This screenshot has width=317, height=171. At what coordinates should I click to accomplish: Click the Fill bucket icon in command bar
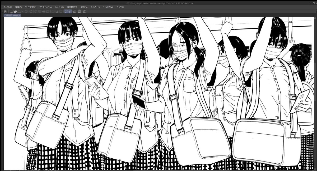pyautogui.click(x=44, y=11)
